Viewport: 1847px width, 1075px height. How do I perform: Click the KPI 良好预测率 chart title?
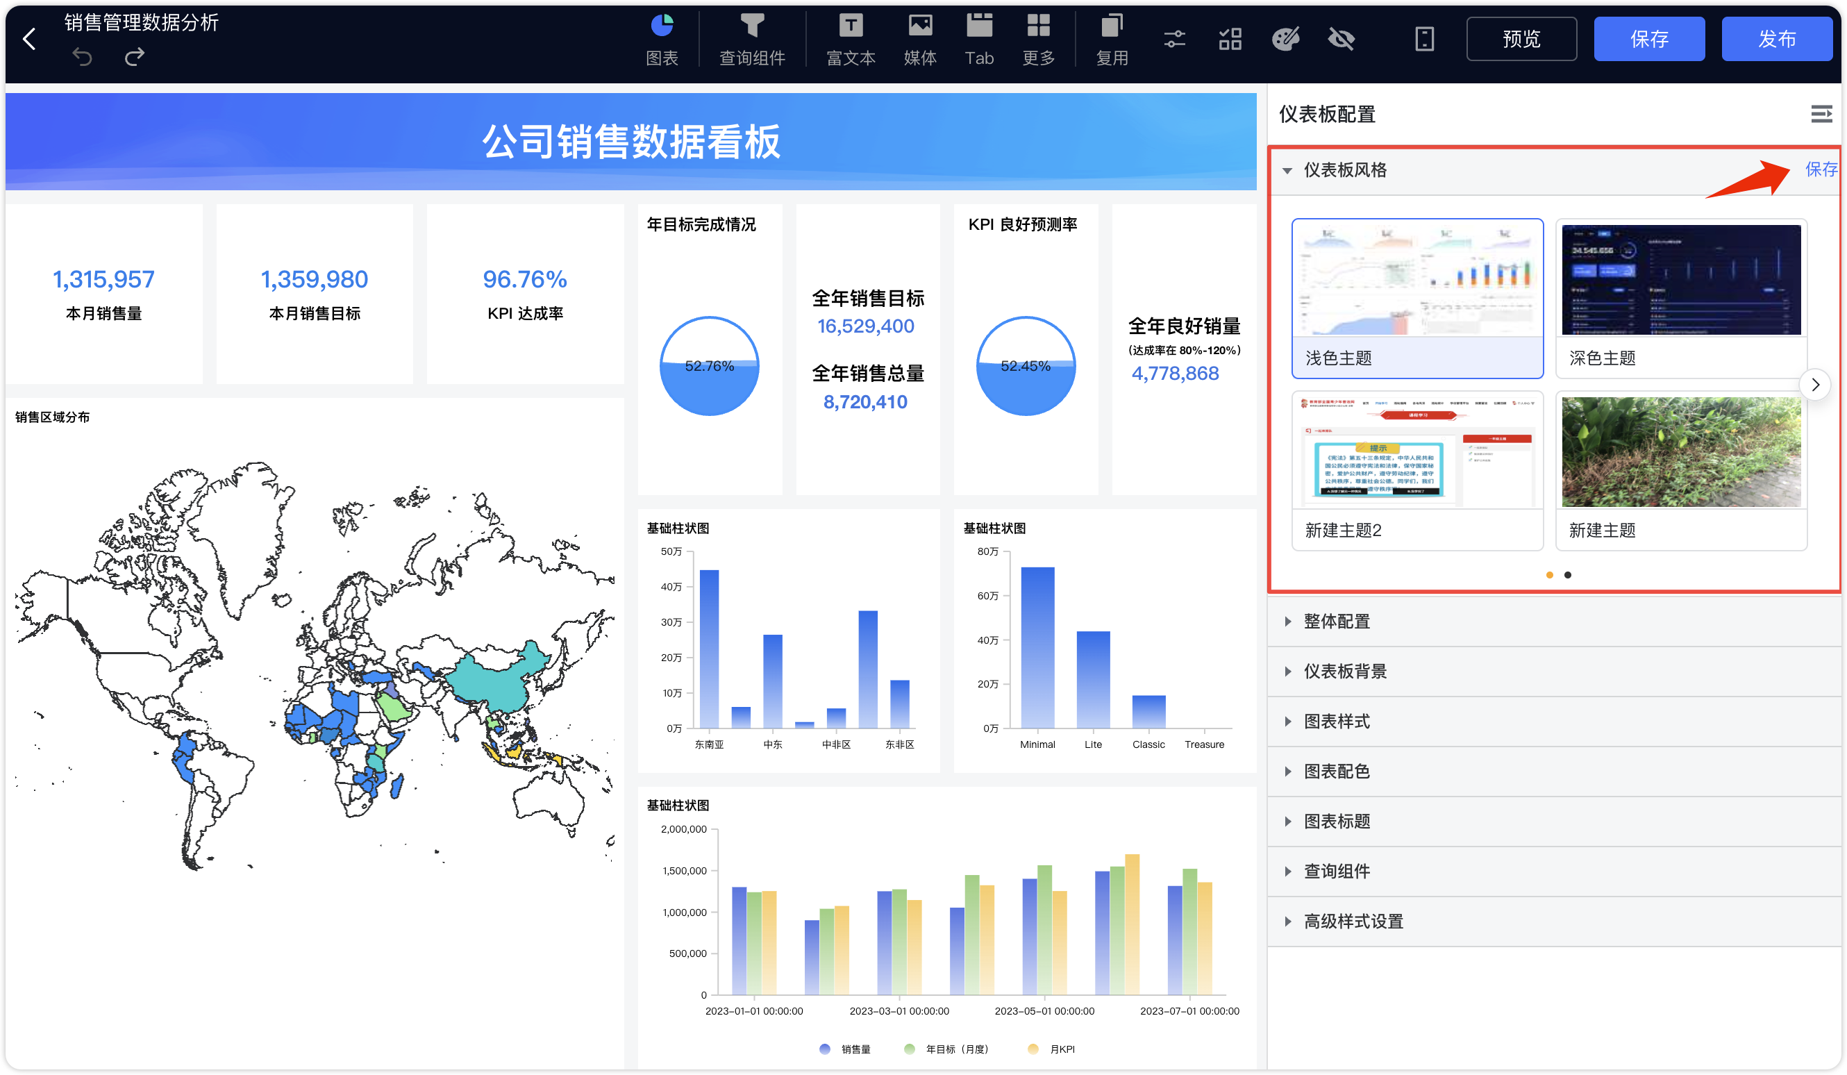[1022, 225]
